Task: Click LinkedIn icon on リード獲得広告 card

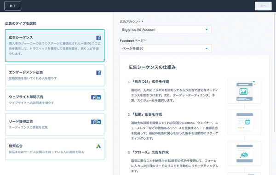Action: (x=98, y=122)
